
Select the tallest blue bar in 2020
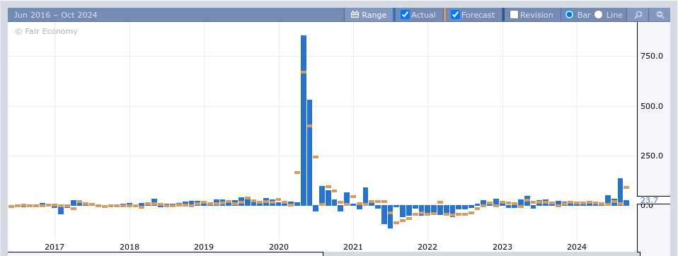304,120
